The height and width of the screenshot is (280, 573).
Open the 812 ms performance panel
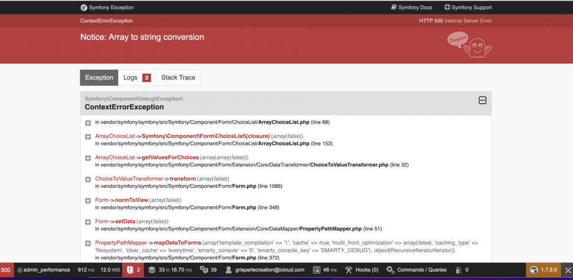coord(86,270)
